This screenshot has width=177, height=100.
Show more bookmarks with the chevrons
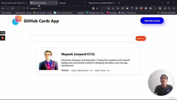coord(158,13)
